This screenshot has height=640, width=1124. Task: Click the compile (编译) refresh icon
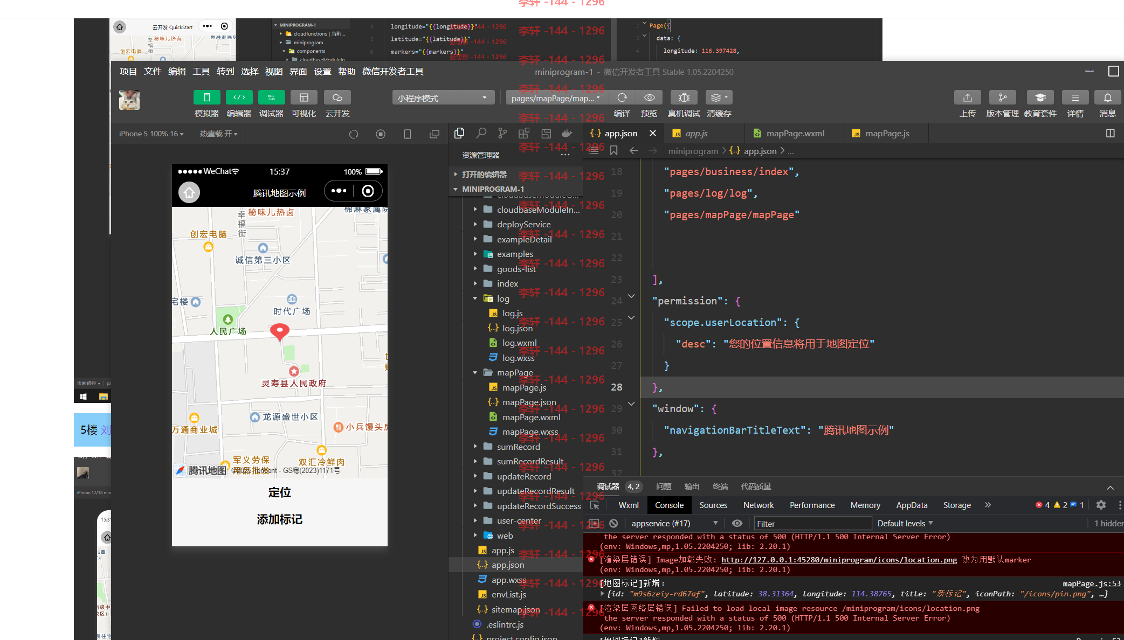tap(622, 98)
